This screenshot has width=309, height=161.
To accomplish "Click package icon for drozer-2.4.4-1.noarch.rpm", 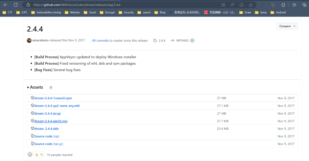I will [32, 98].
